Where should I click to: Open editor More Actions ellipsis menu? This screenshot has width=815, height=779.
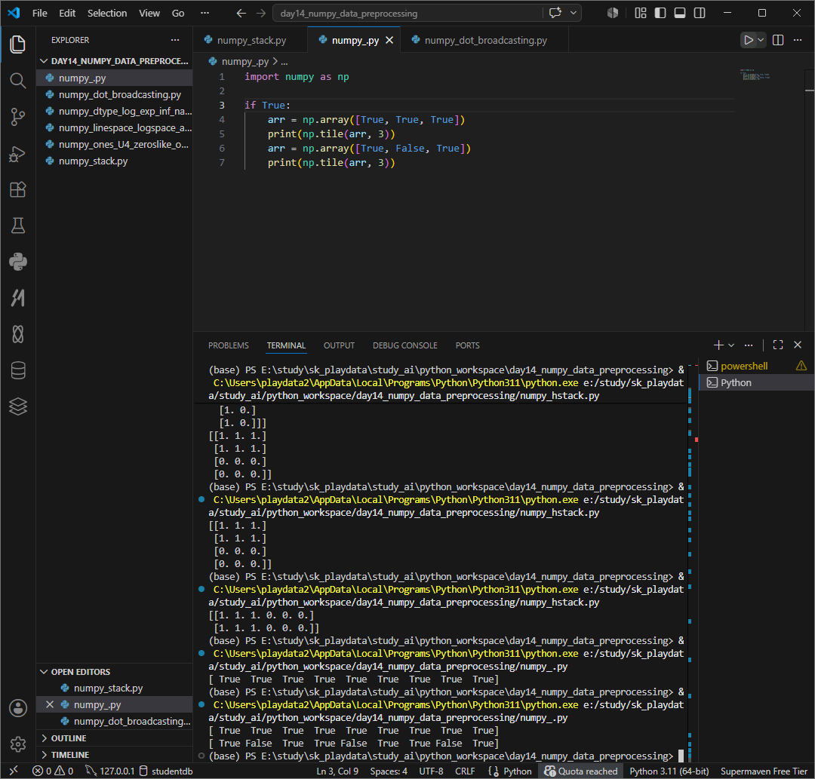[x=798, y=40]
